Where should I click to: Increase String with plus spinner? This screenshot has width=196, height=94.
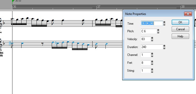(152, 69)
